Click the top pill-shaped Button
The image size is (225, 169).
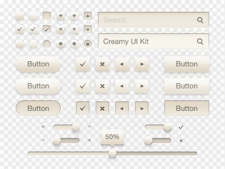click(38, 64)
